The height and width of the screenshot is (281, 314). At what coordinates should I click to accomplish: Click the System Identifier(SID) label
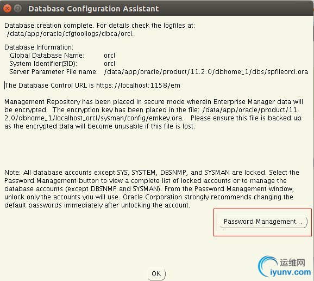[x=43, y=64]
